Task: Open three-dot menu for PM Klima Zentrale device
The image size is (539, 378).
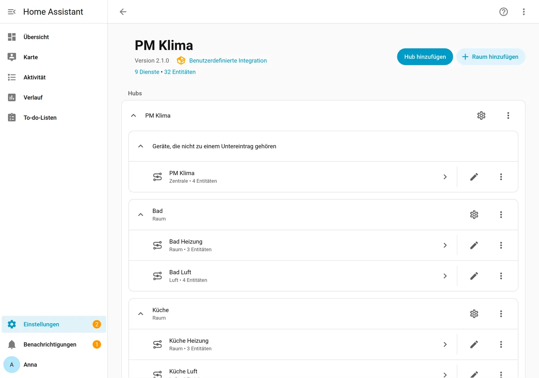Action: 501,177
